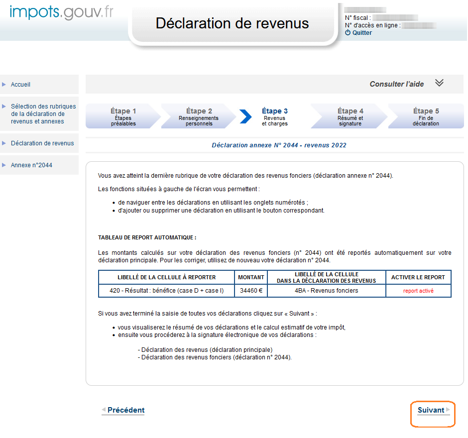
Task: Toggle the 'report activé' status
Action: point(418,291)
